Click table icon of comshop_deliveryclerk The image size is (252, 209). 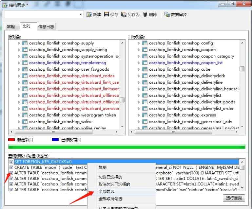[145, 76]
